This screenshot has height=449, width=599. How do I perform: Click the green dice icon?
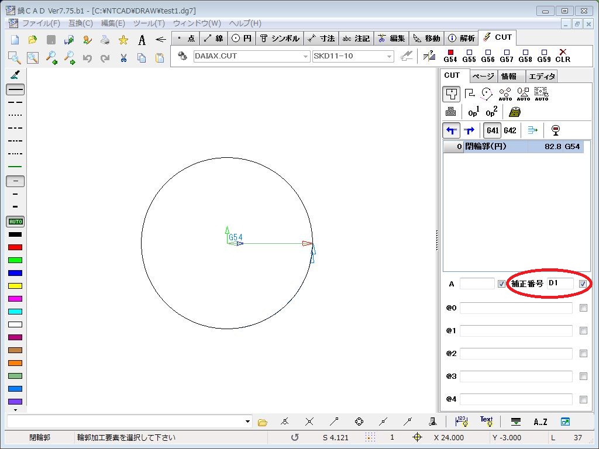515,112
